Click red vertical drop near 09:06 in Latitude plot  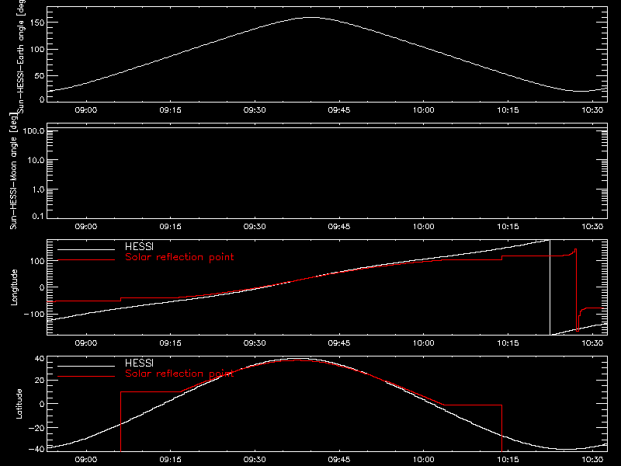coord(120,422)
